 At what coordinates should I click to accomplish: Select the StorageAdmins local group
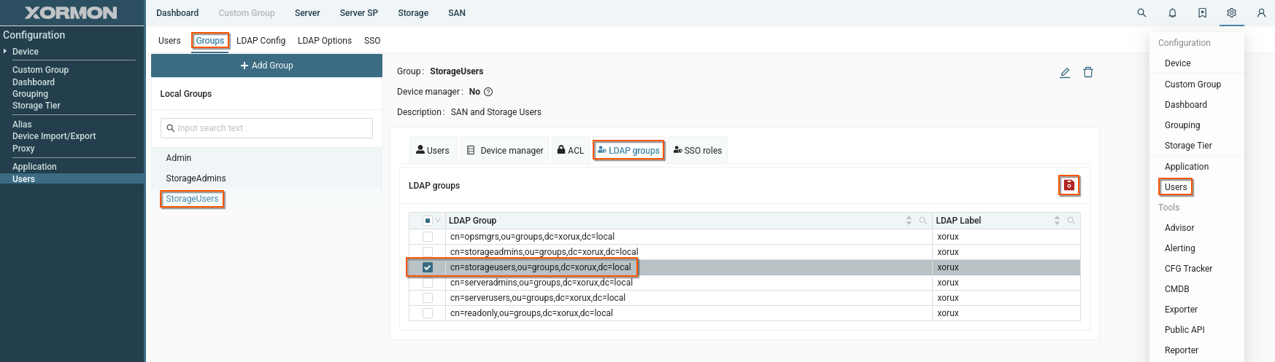point(196,178)
